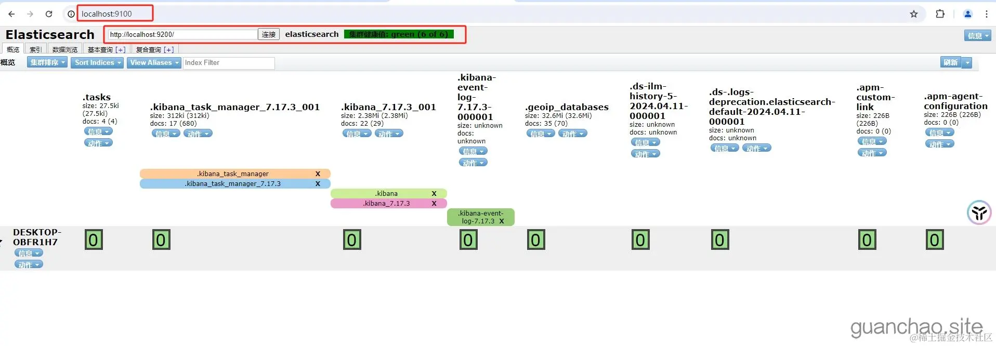Image resolution: width=996 pixels, height=346 pixels.
Task: Switch to the 概览 overview tab
Action: click(x=13, y=49)
